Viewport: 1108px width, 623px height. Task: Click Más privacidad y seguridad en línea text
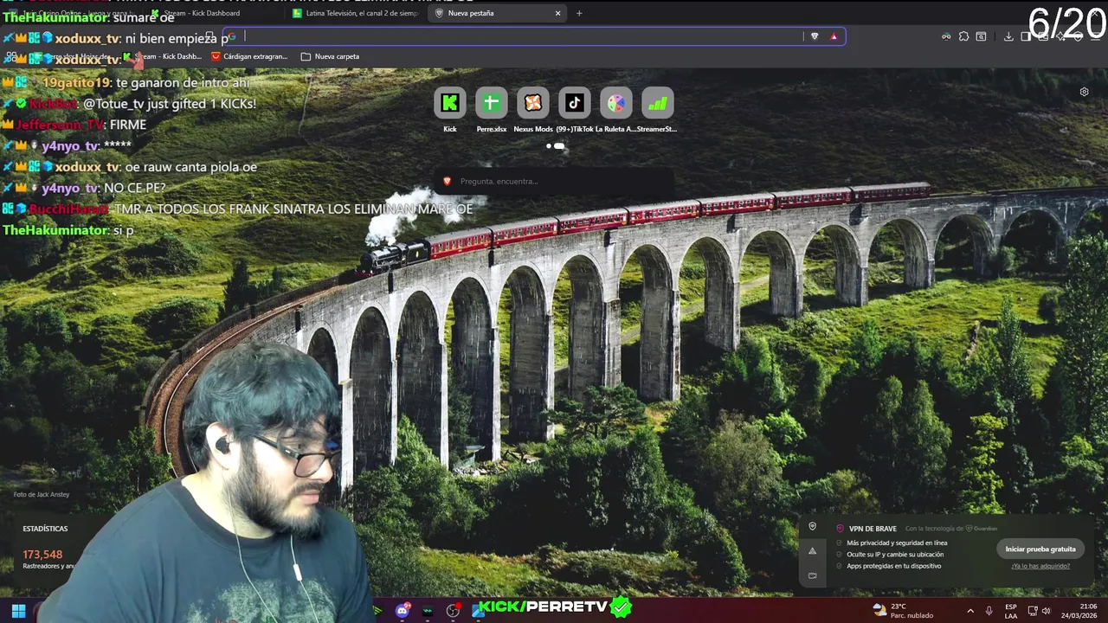[897, 543]
